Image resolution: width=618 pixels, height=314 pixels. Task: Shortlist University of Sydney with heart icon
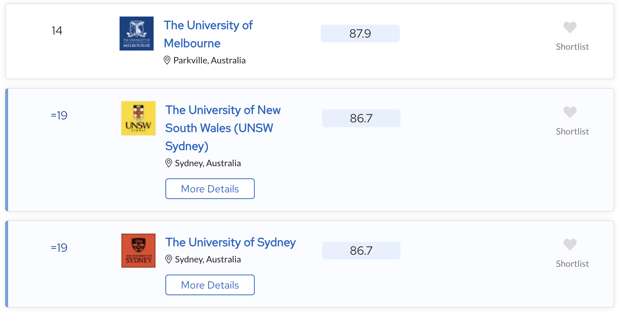coord(570,244)
